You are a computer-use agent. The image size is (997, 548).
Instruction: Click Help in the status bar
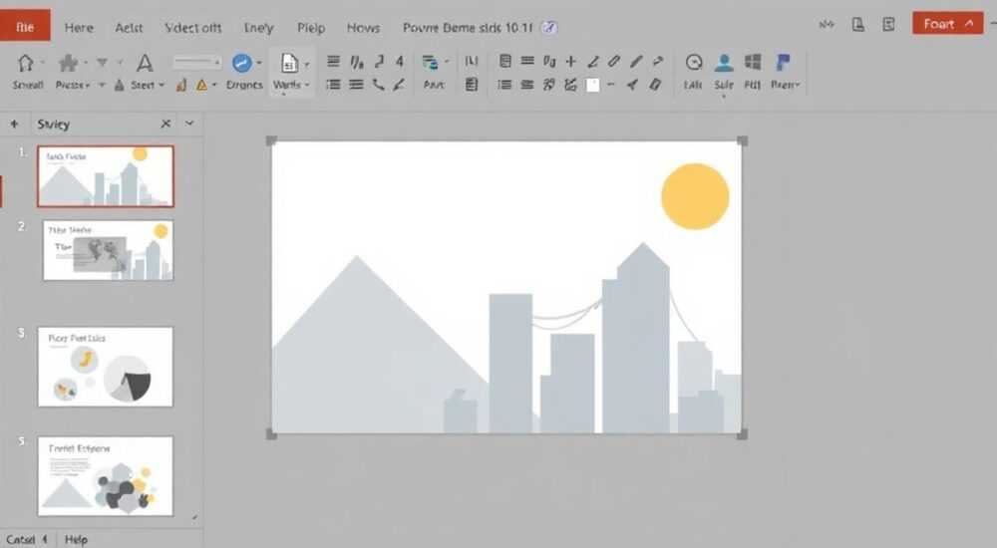click(x=76, y=539)
